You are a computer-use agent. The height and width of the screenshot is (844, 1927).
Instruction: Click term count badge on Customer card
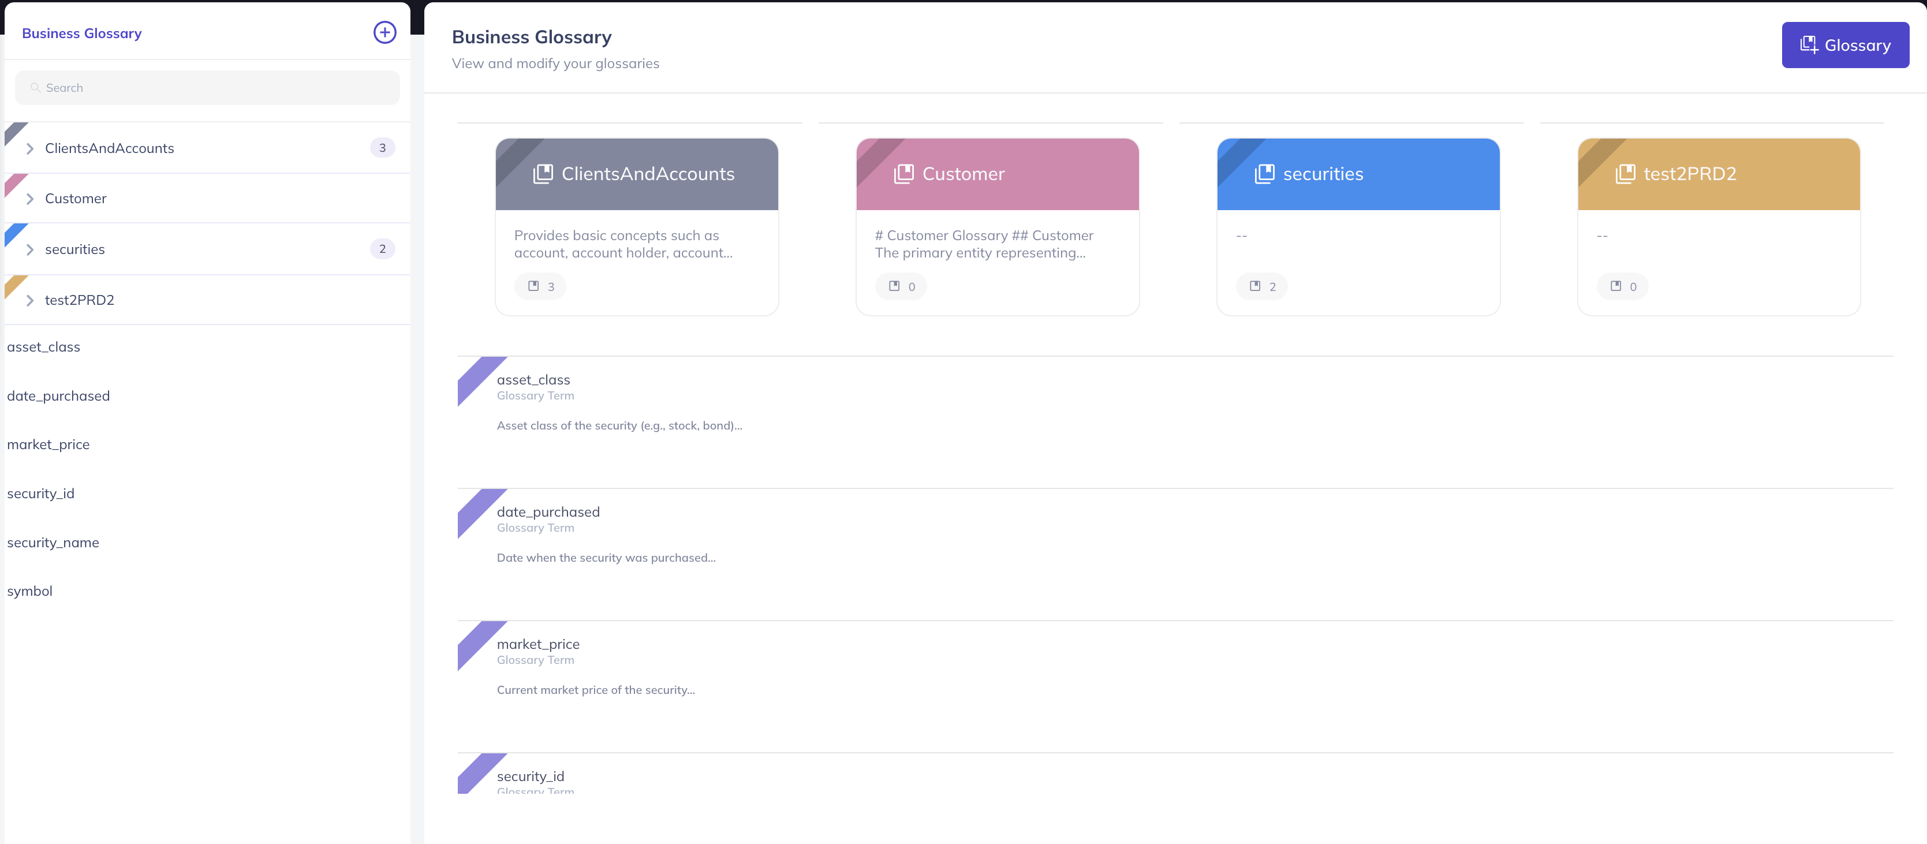click(901, 286)
